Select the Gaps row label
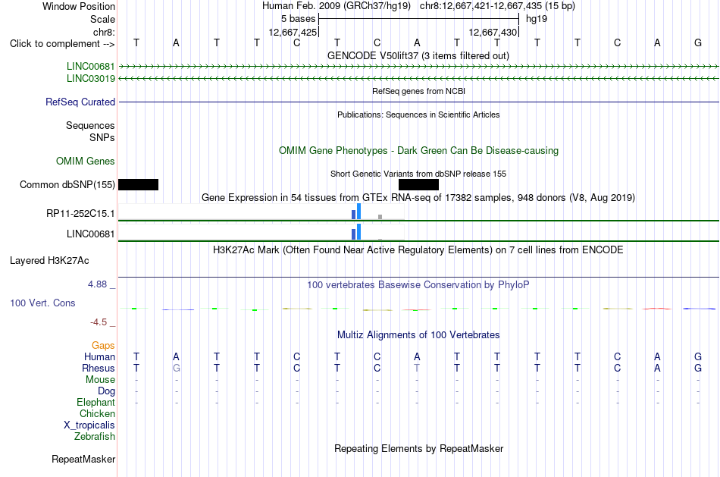 tap(103, 346)
